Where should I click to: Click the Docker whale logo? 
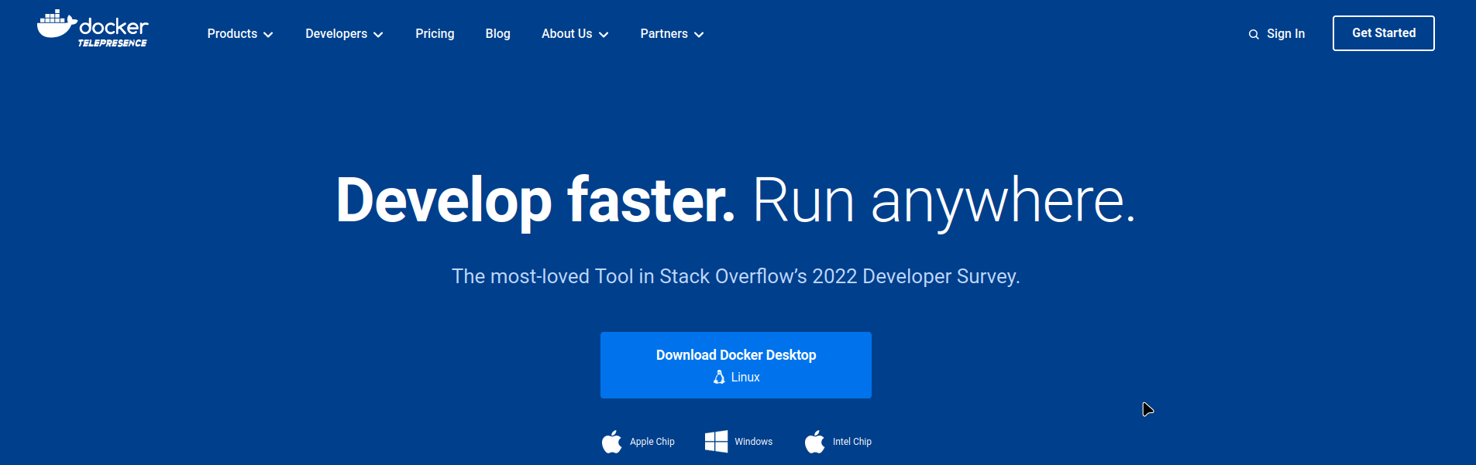point(57,24)
